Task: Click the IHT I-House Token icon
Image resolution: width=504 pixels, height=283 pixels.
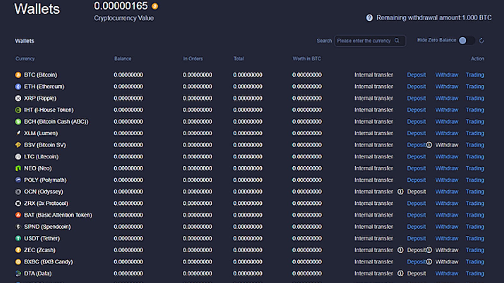Action: (x=18, y=110)
